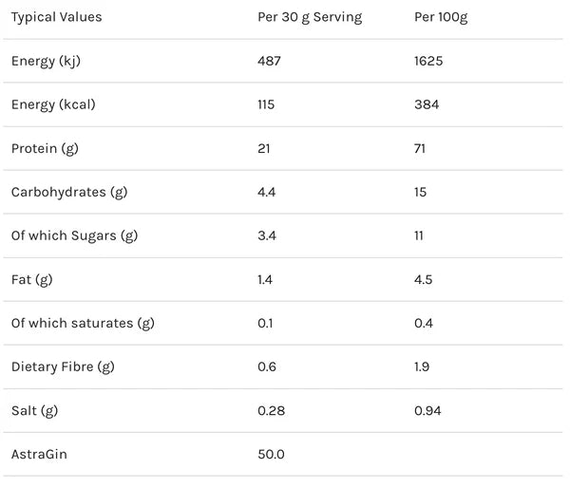Select the Fat (g) row label
Image resolution: width=570 pixels, height=488 pixels.
pyautogui.click(x=30, y=279)
